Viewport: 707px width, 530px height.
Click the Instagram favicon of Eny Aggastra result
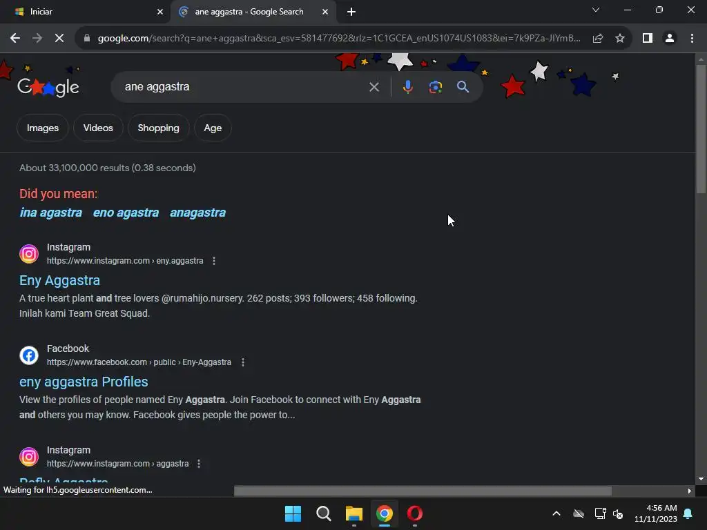(29, 254)
